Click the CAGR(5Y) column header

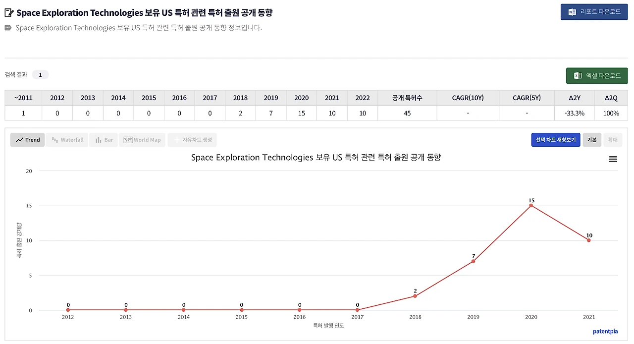527,98
